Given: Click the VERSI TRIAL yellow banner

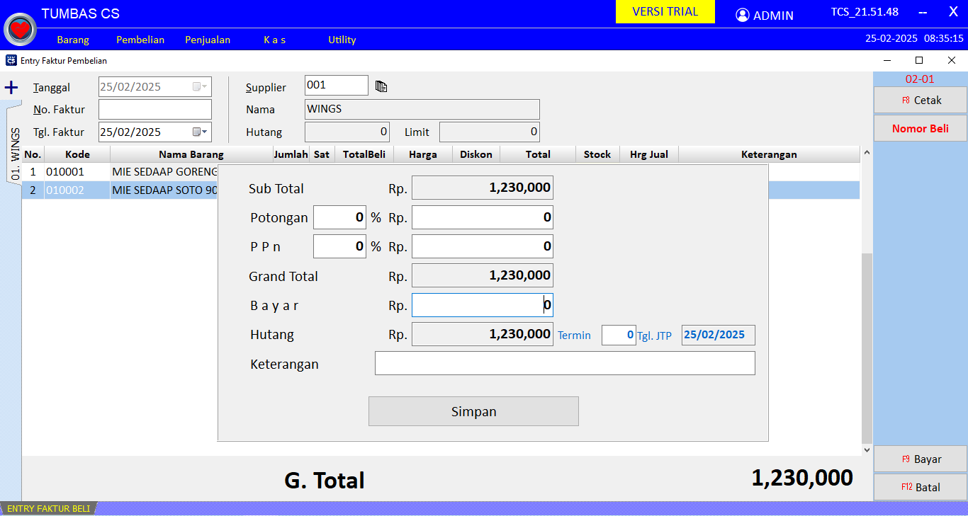Looking at the screenshot, I should tap(665, 12).
